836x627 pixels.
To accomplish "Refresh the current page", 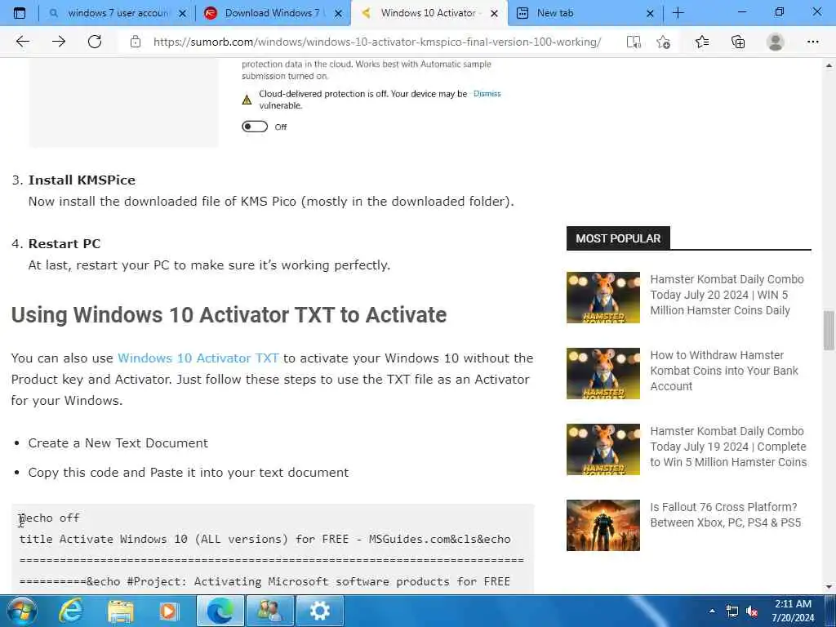I will click(95, 42).
